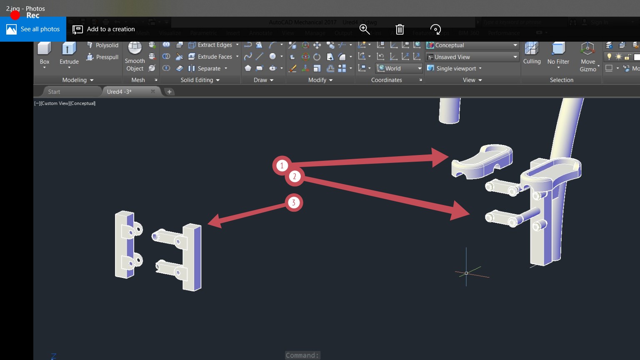Select the Polygon draw tool

(248, 68)
